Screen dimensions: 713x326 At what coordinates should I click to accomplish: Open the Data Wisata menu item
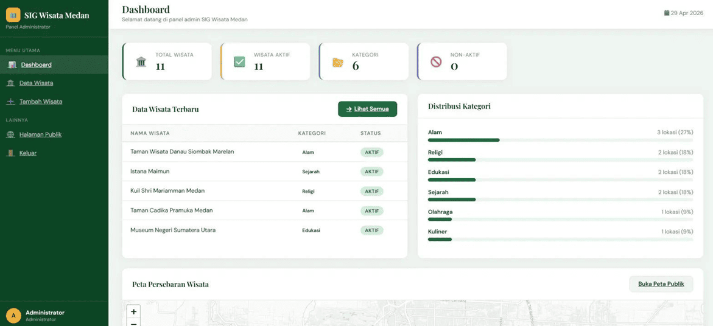click(x=54, y=83)
